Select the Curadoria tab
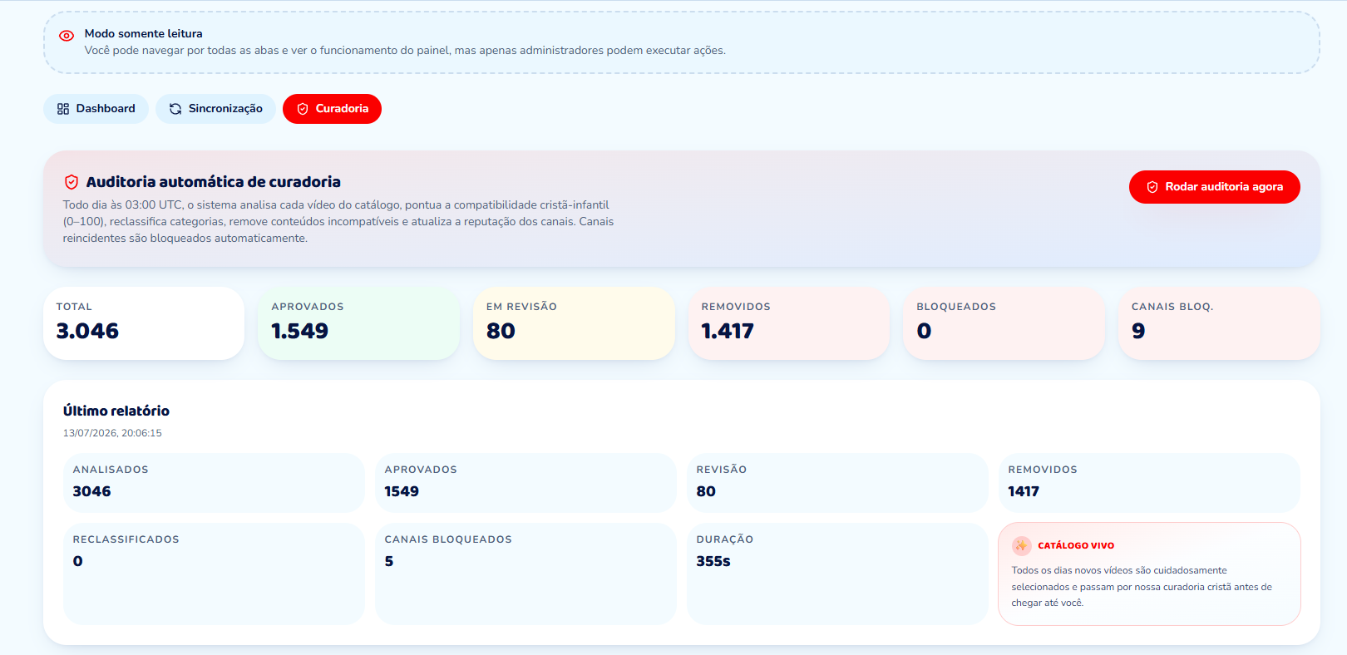The image size is (1347, 655). (332, 109)
